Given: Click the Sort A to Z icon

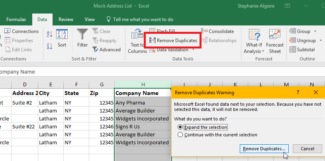Looking at the screenshot, I should coord(49,35).
